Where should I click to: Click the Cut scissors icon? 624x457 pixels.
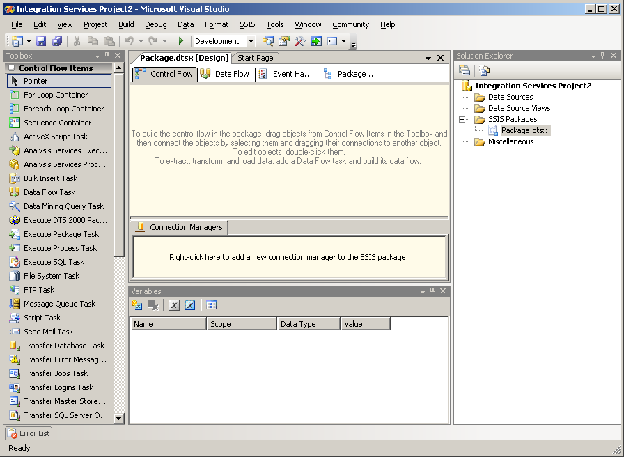click(x=77, y=41)
